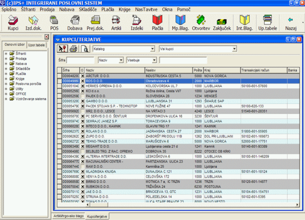Toggle the O checkbox for MLADINSKA KNJIGA
The width and height of the screenshot is (305, 220).
point(82,171)
